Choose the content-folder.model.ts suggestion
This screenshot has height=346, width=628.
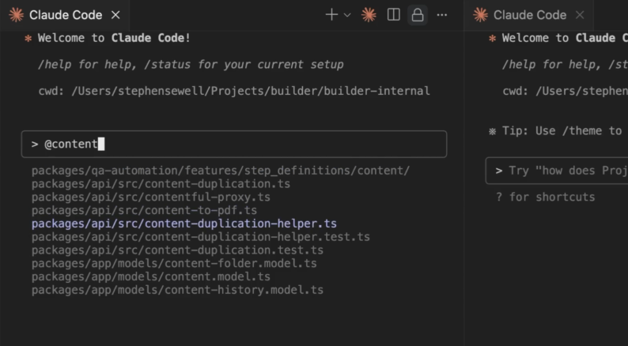pyautogui.click(x=174, y=263)
